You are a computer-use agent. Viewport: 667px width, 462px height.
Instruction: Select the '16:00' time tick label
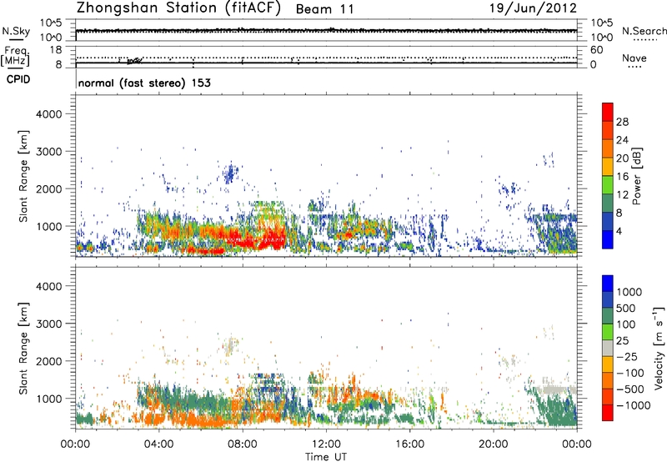point(409,444)
